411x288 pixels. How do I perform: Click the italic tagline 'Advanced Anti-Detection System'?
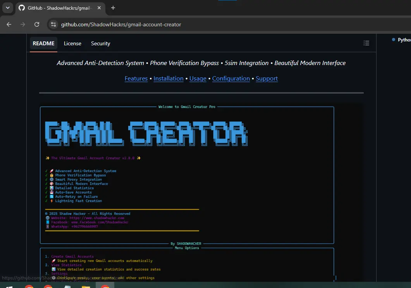point(100,63)
